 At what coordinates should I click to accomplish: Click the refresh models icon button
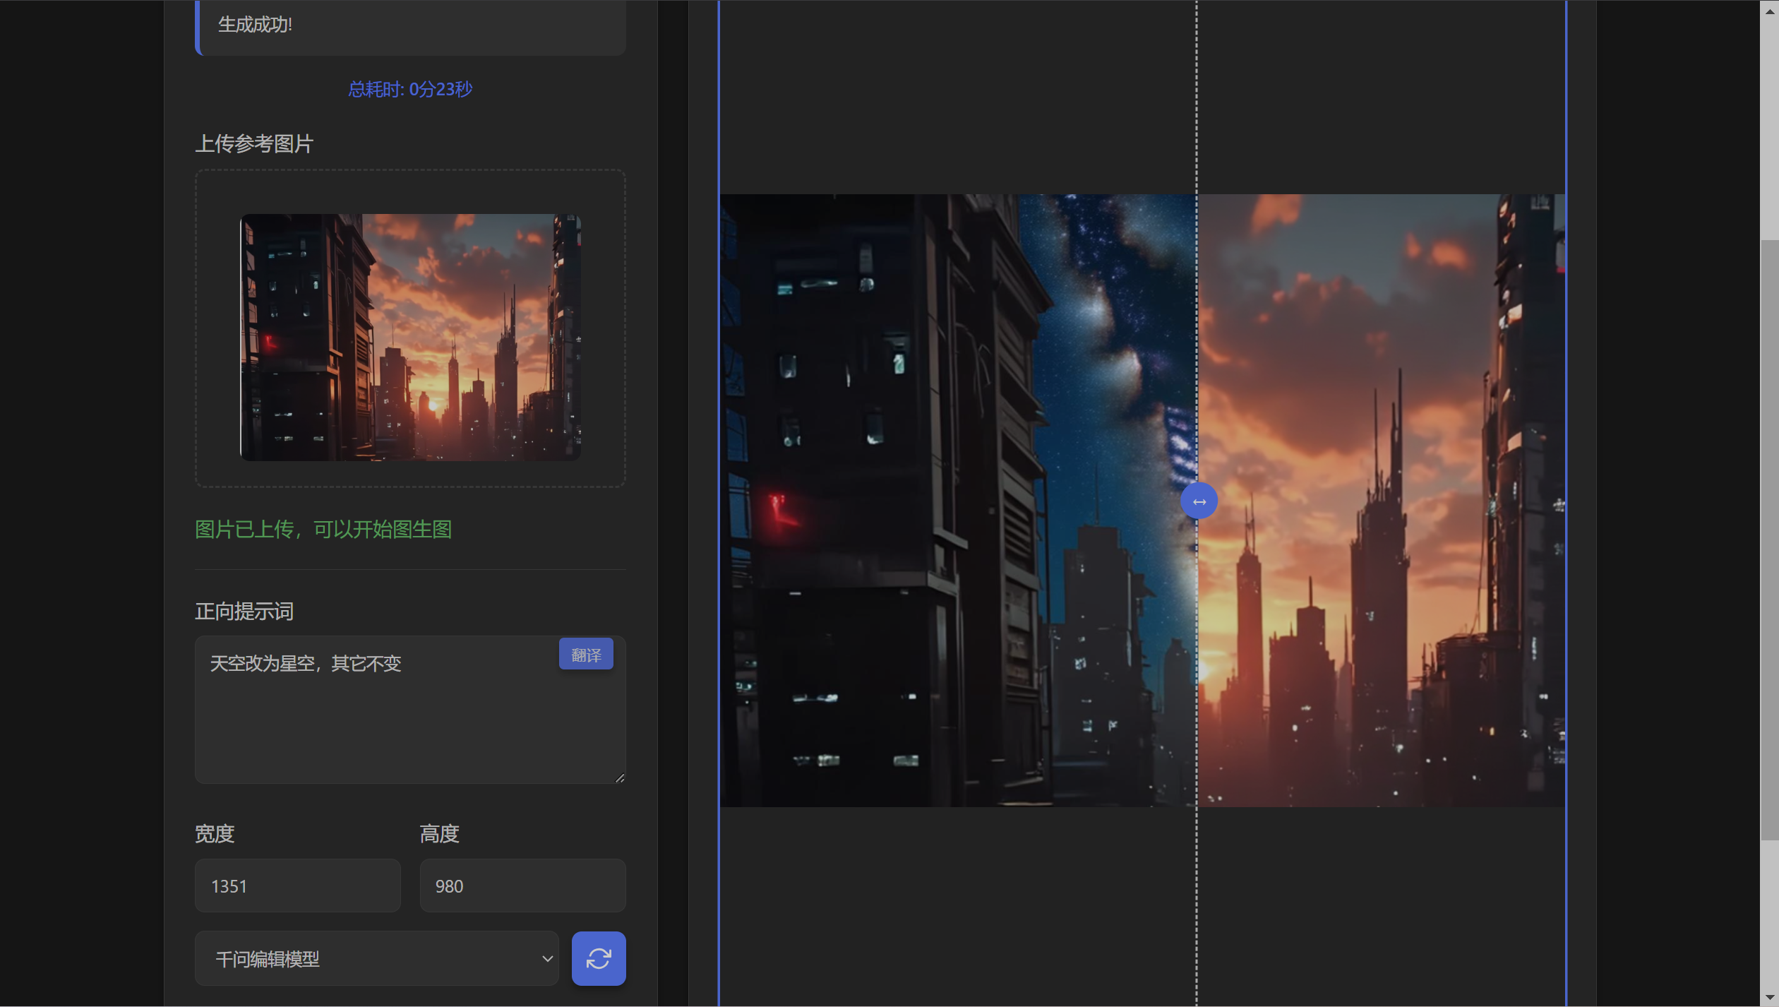(598, 958)
